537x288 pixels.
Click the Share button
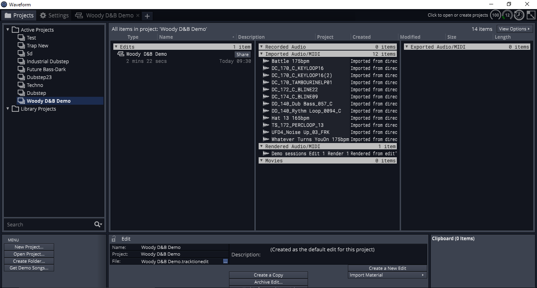pos(242,55)
